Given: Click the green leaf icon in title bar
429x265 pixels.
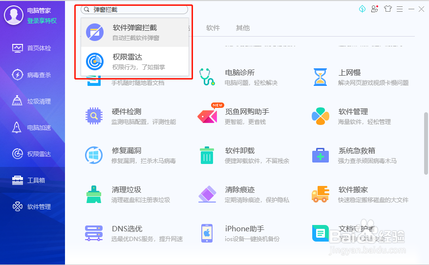Looking at the screenshot, I should [x=362, y=9].
